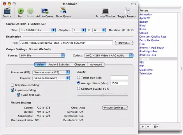Open the Source clapperboard icon
The height and width of the screenshot is (135, 183).
pyautogui.click(x=7, y=11)
